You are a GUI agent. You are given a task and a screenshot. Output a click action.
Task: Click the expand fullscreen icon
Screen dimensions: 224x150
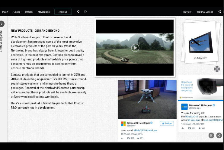coord(217,69)
